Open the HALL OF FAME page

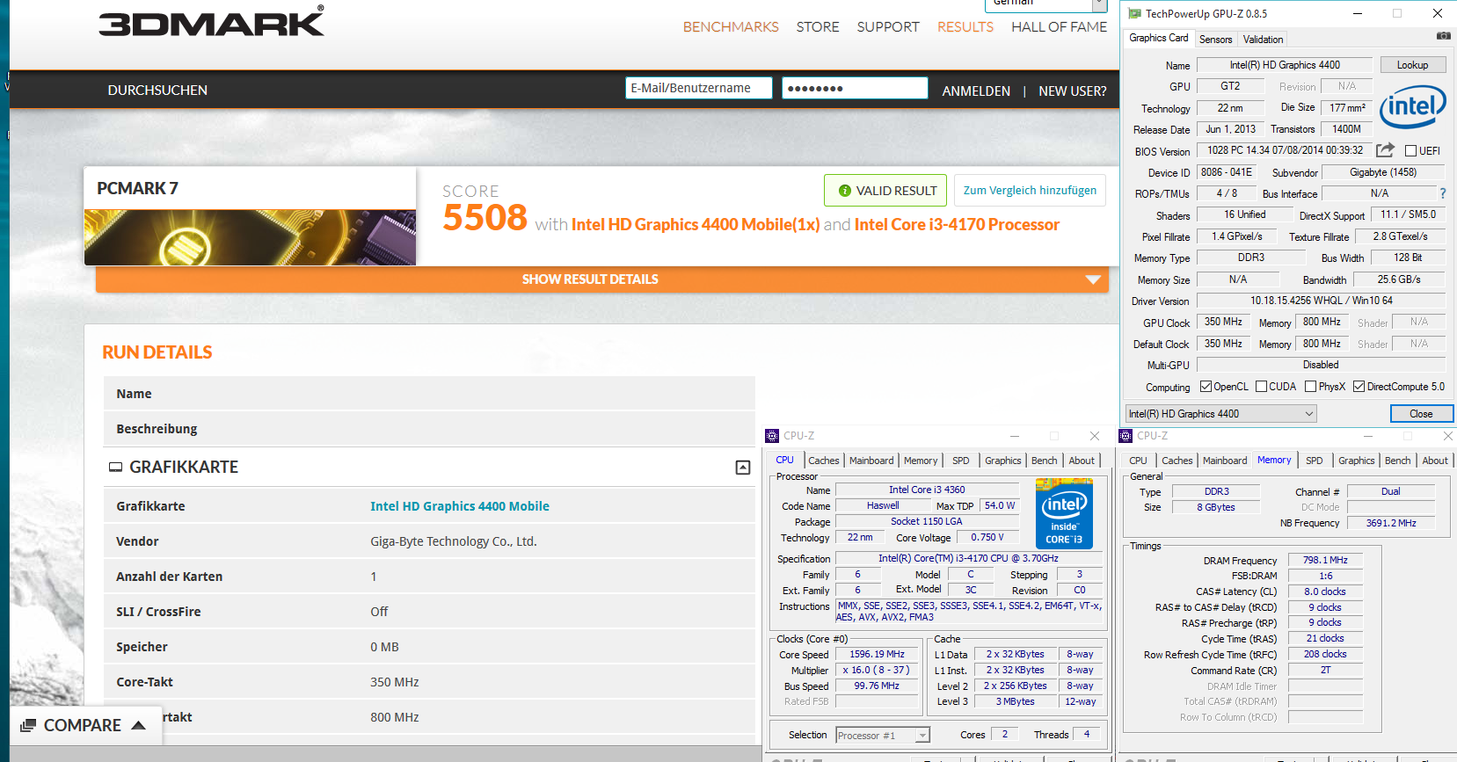tap(1059, 27)
